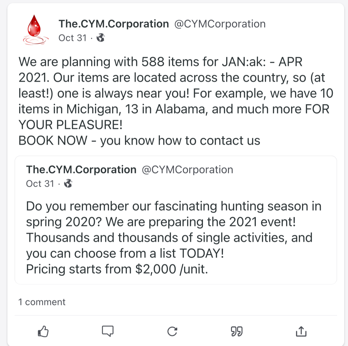The width and height of the screenshot is (348, 346).
Task: Repost using the circular arrow icon
Action: click(172, 331)
